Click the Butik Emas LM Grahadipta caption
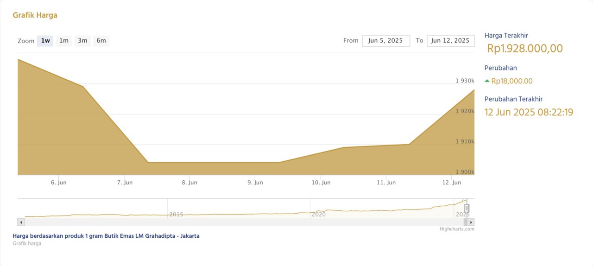This screenshot has width=593, height=266. click(106, 236)
